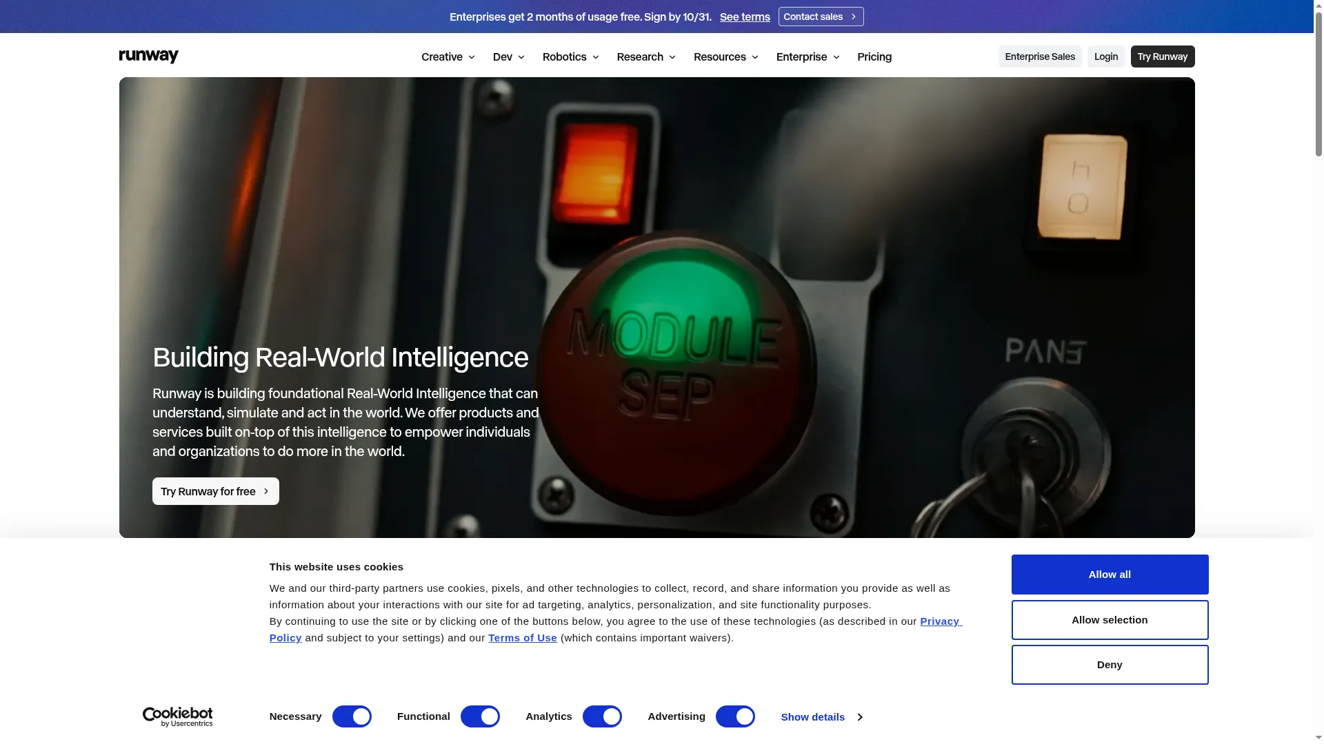Show details of cookie settings

click(821, 717)
